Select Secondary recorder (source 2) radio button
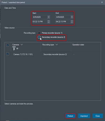 coord(39,37)
